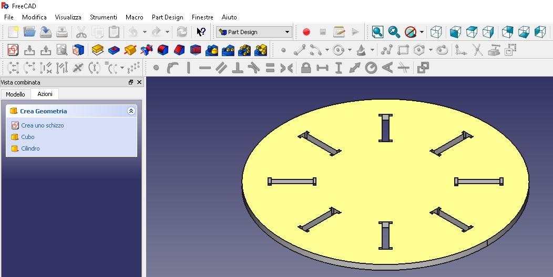Viewport: 553px width, 277px height.
Task: Open the draw style dropdown arrow
Action: pos(422,32)
